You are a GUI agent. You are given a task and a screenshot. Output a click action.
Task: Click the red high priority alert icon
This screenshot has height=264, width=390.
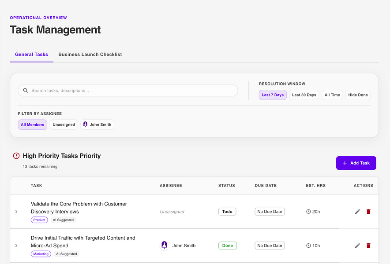[16, 156]
